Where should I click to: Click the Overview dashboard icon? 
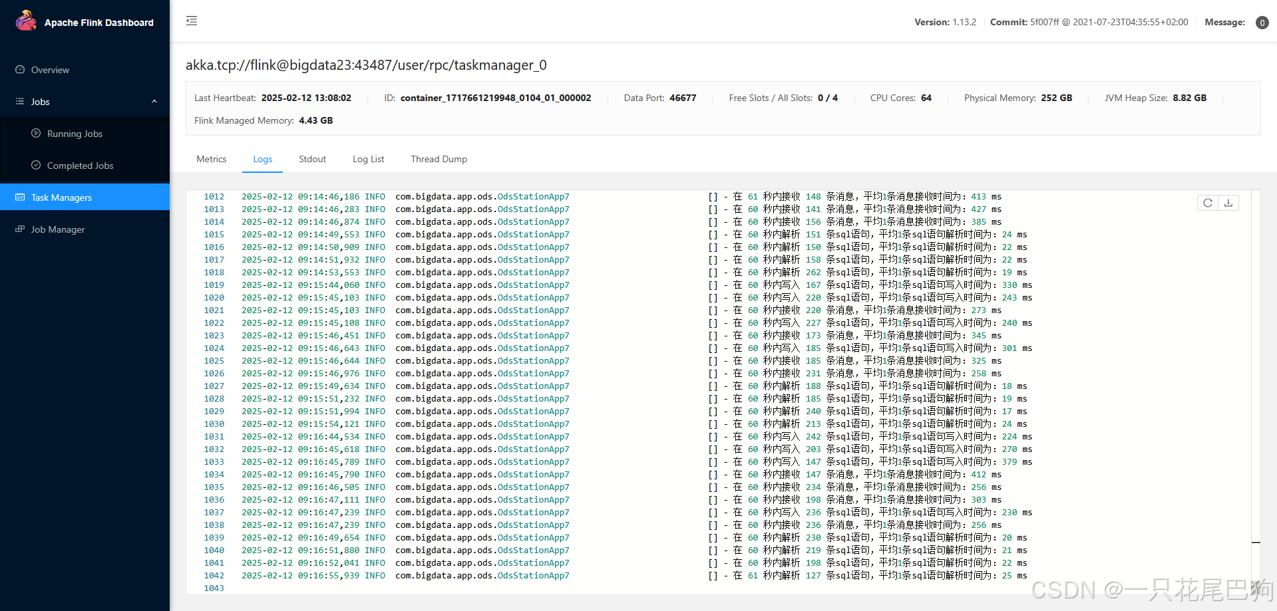(x=20, y=69)
